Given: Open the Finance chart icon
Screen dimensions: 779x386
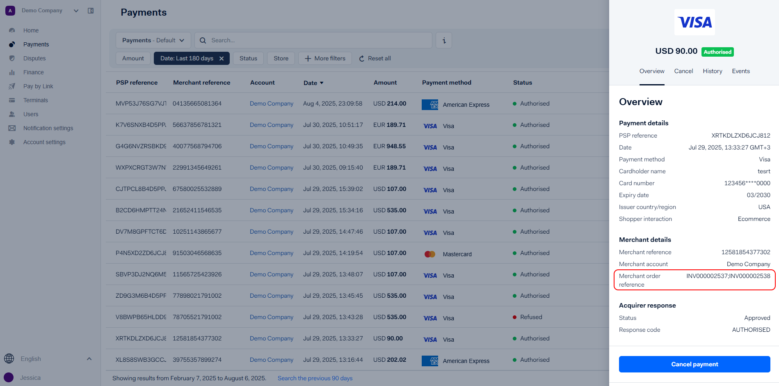Looking at the screenshot, I should [x=12, y=72].
